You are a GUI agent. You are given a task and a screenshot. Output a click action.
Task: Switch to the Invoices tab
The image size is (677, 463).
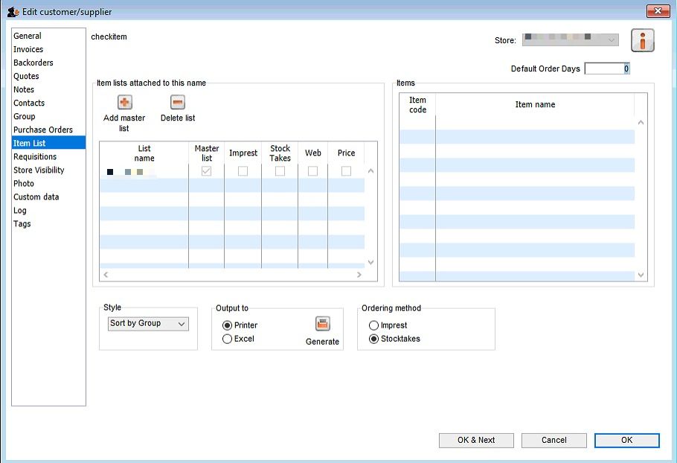(x=28, y=49)
